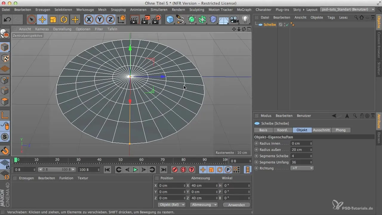This screenshot has width=382, height=215.
Task: Click viewport maximize icon at top right
Action: (x=249, y=29)
